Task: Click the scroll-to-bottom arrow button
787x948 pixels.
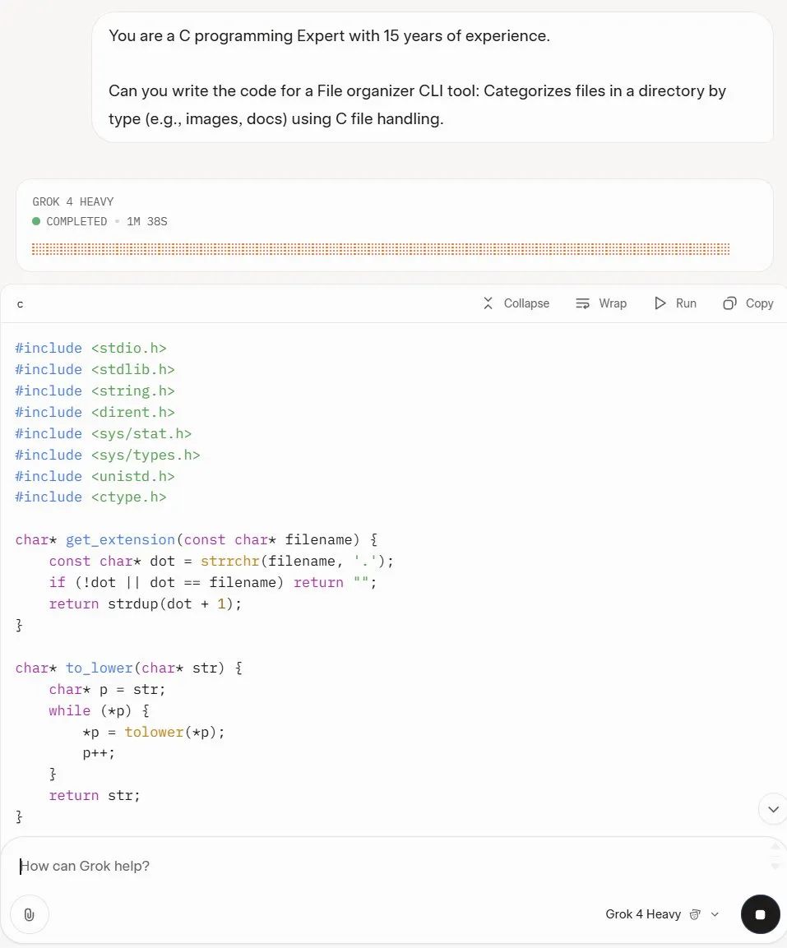Action: tap(772, 809)
